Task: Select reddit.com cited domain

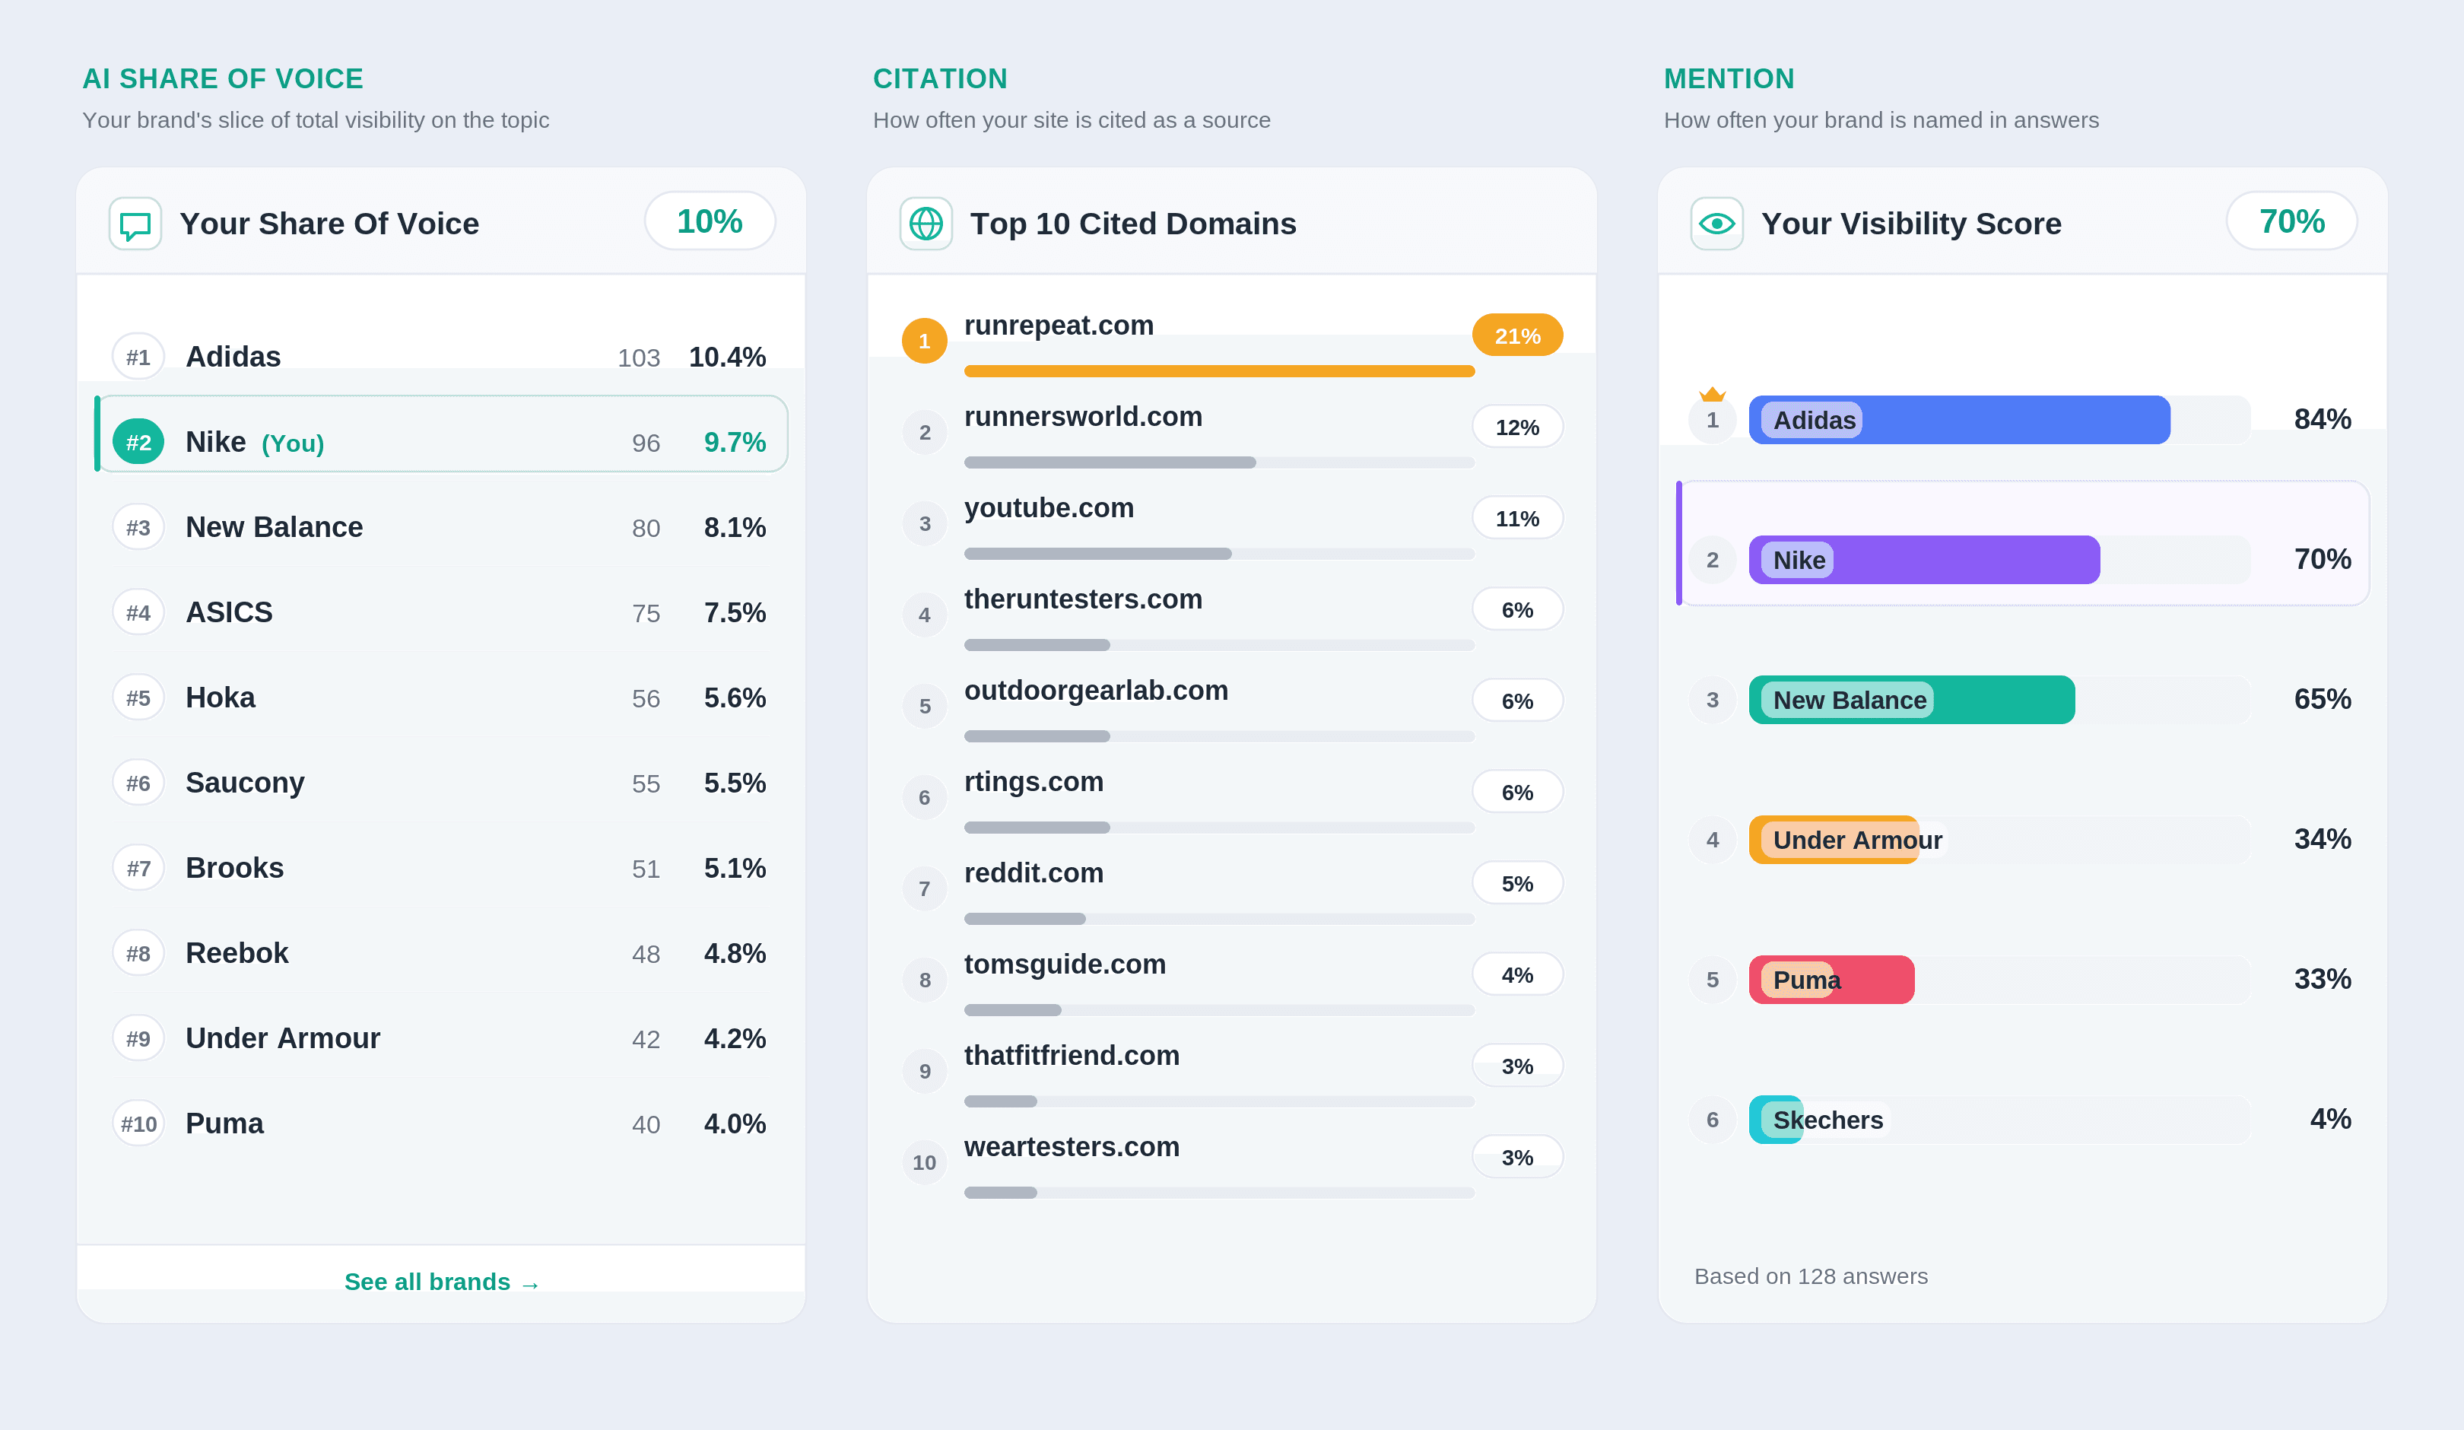Action: coord(1034,872)
